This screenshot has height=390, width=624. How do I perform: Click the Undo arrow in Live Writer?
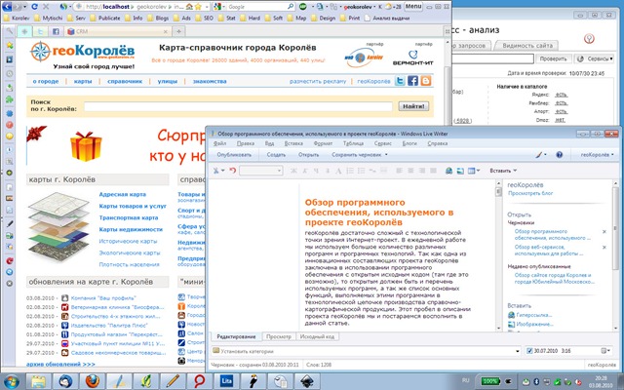(232, 171)
